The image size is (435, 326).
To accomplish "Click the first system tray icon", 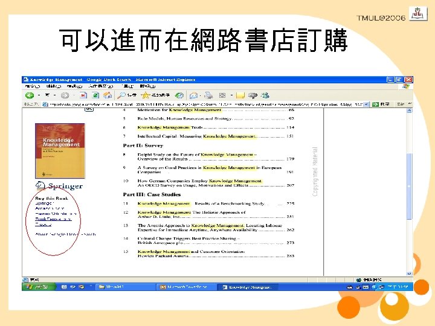I will pyautogui.click(x=350, y=287).
